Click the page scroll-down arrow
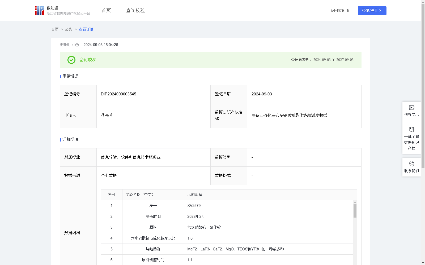Viewport: 425px width, 265px height. 423,263
